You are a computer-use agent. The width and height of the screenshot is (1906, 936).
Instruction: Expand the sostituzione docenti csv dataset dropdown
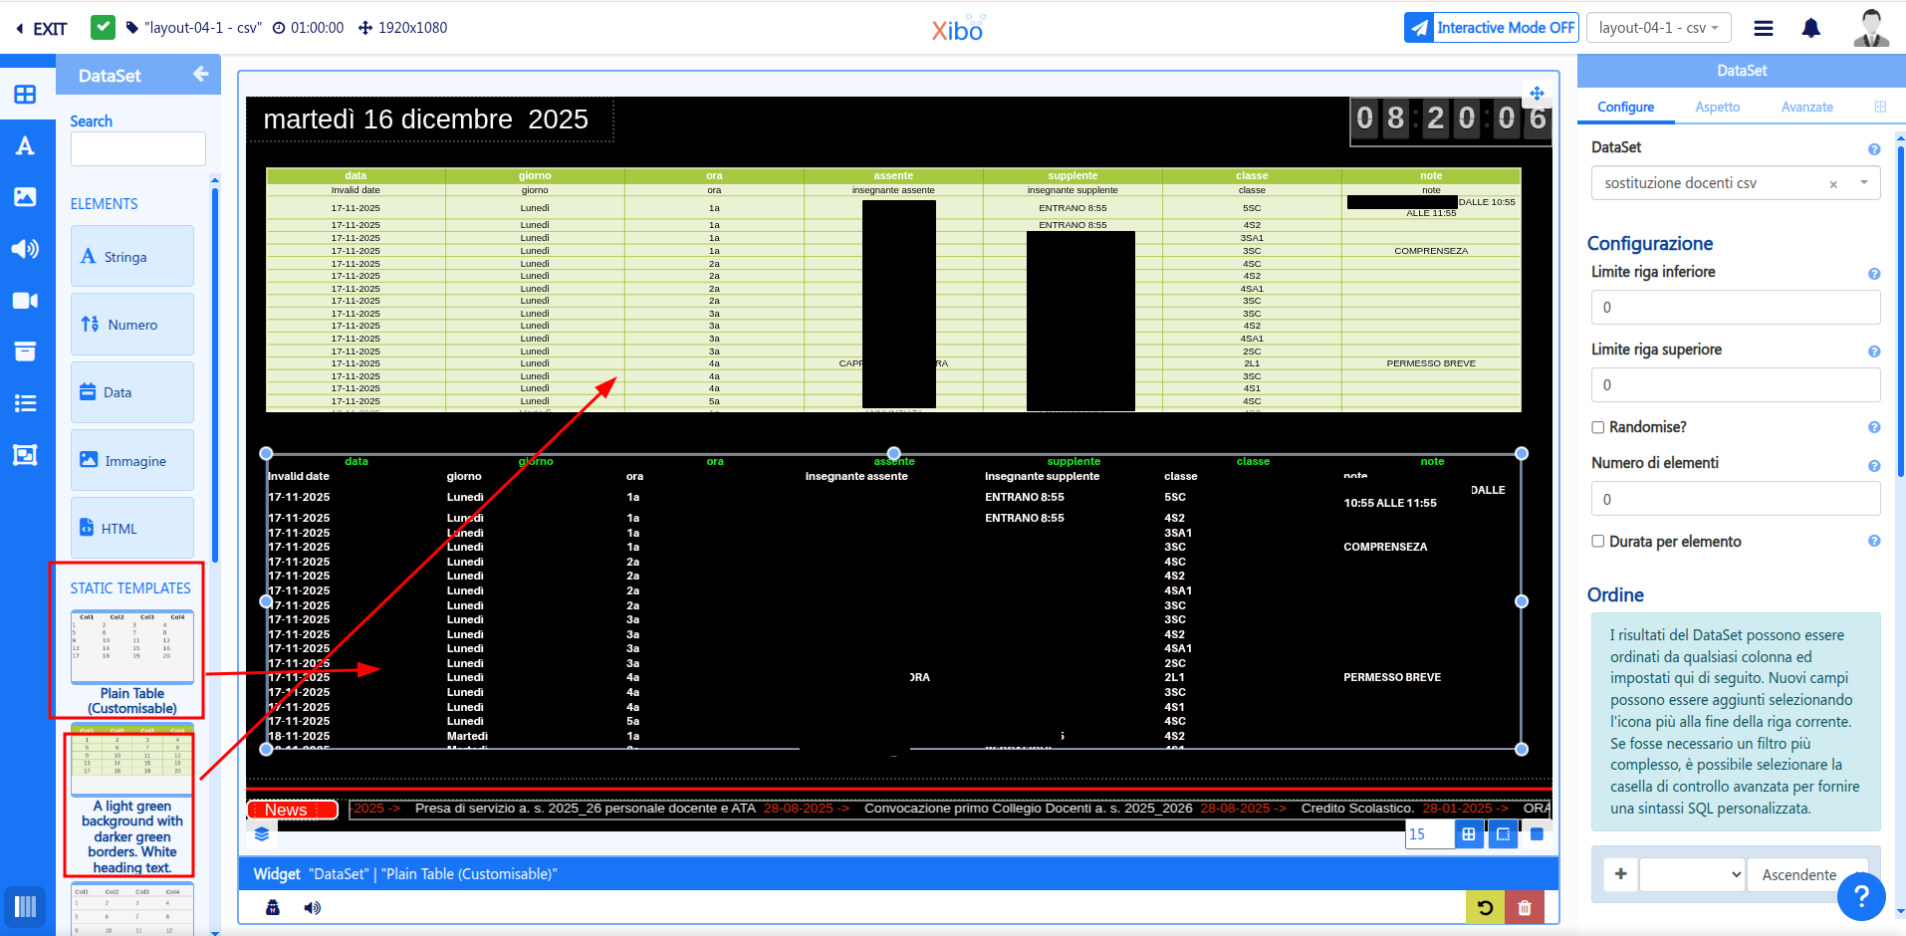pyautogui.click(x=1863, y=183)
